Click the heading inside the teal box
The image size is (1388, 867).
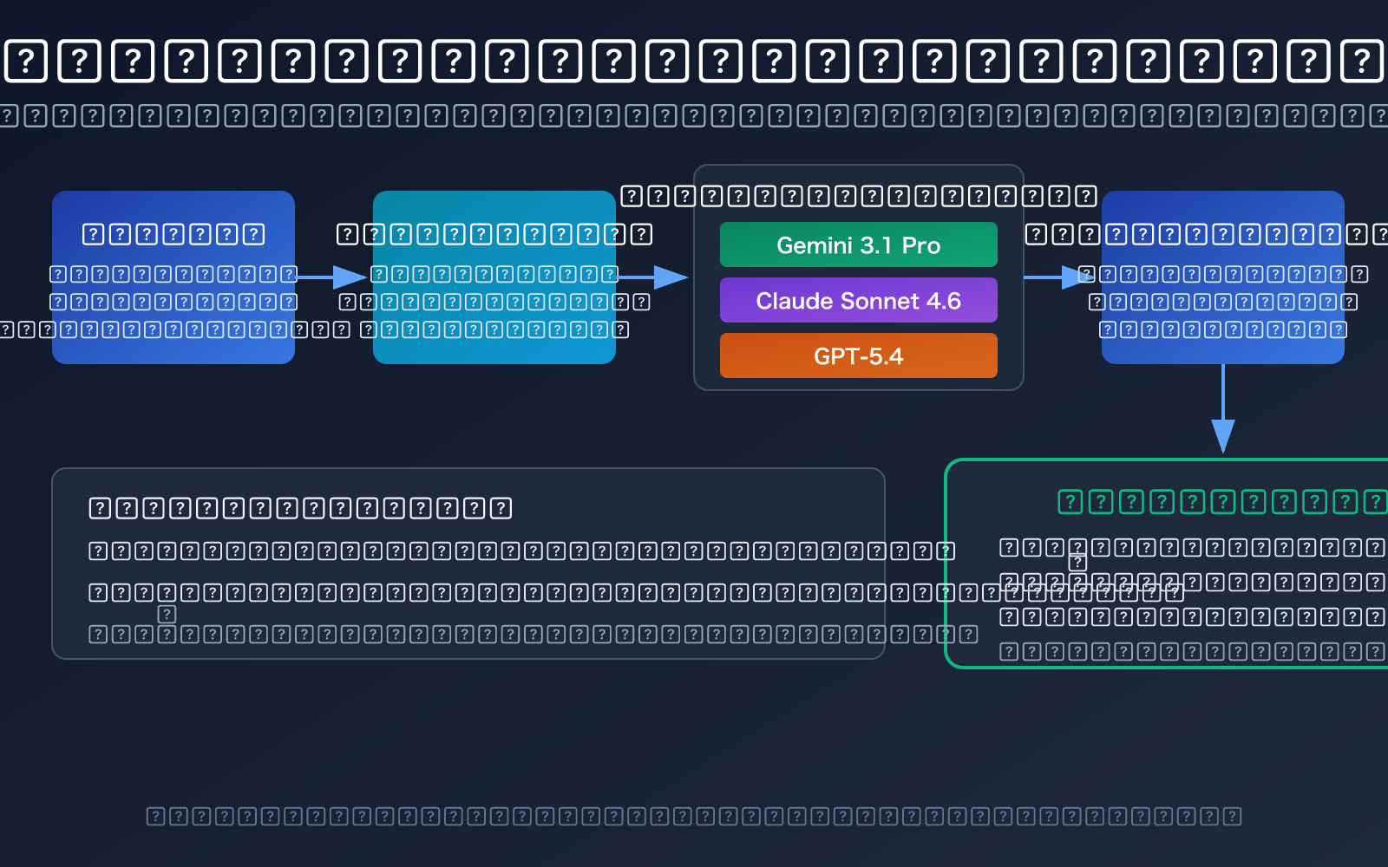coord(494,234)
